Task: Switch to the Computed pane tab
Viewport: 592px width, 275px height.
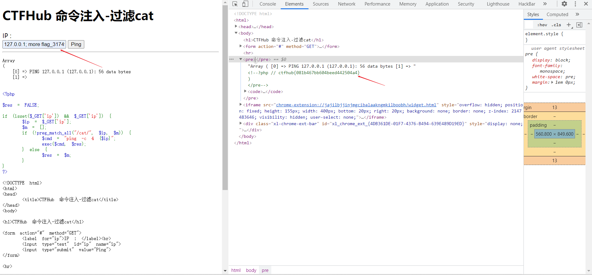Action: pyautogui.click(x=557, y=15)
